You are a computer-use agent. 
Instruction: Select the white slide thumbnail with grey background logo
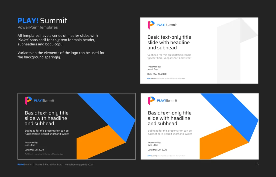(x=199, y=50)
